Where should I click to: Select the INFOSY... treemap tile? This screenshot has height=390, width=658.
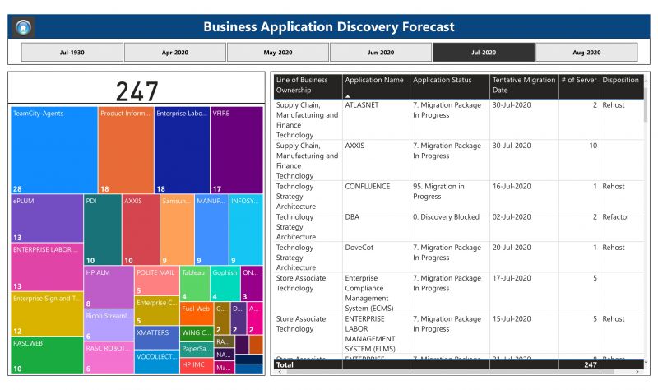[x=246, y=230]
